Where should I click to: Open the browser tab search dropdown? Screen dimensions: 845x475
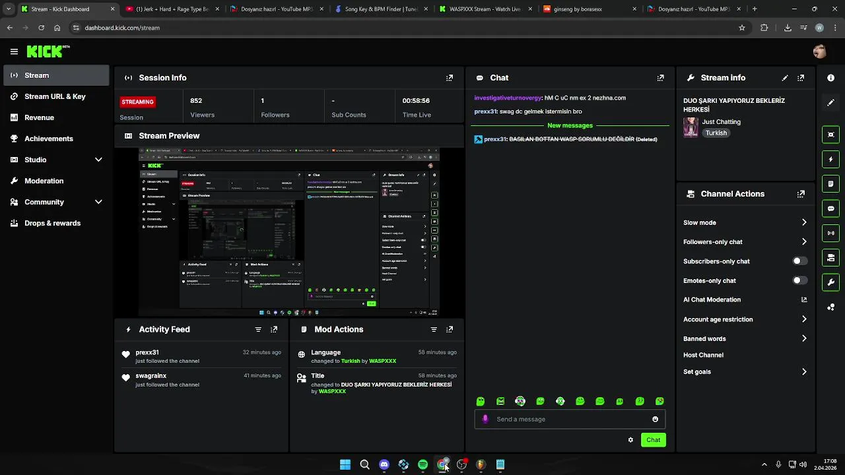pyautogui.click(x=8, y=9)
